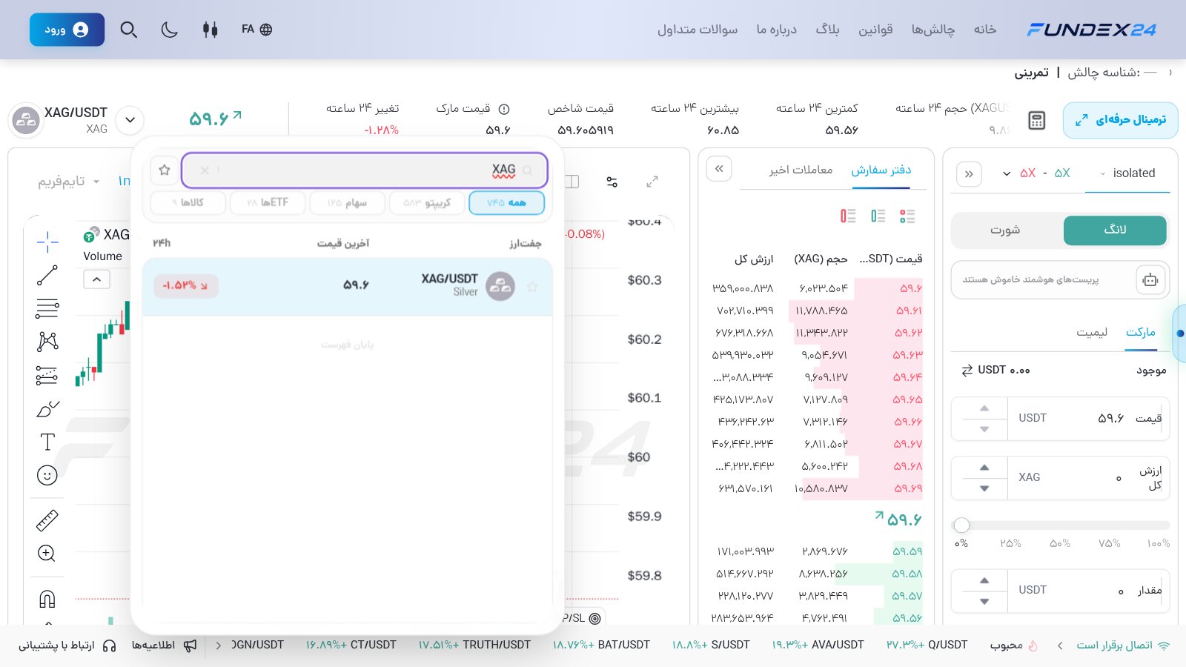Open the calculator icon
This screenshot has height=667, width=1186.
coord(1037,121)
